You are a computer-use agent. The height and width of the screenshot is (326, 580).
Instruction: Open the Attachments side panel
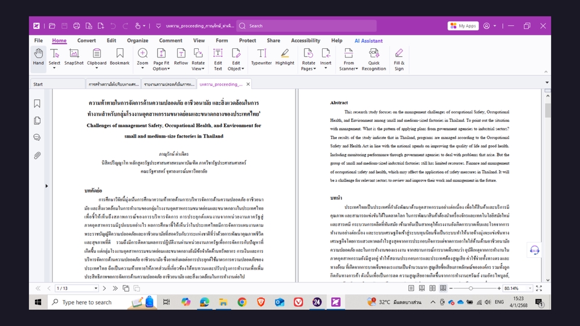pyautogui.click(x=37, y=155)
